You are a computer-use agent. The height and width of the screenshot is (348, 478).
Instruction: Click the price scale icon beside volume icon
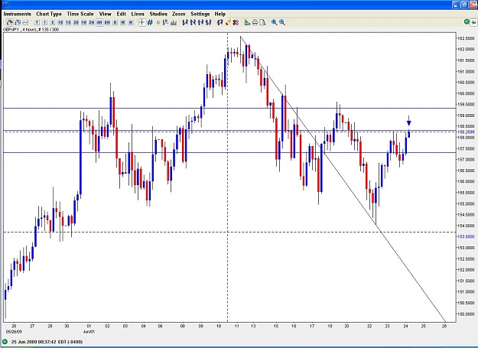(x=165, y=22)
